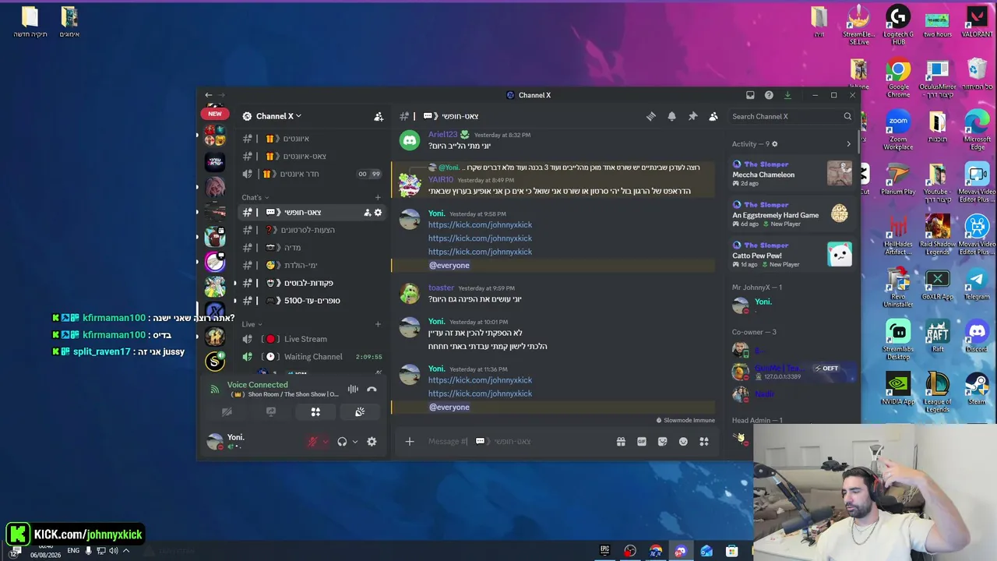Show hidden icons in system tray

tap(126, 551)
